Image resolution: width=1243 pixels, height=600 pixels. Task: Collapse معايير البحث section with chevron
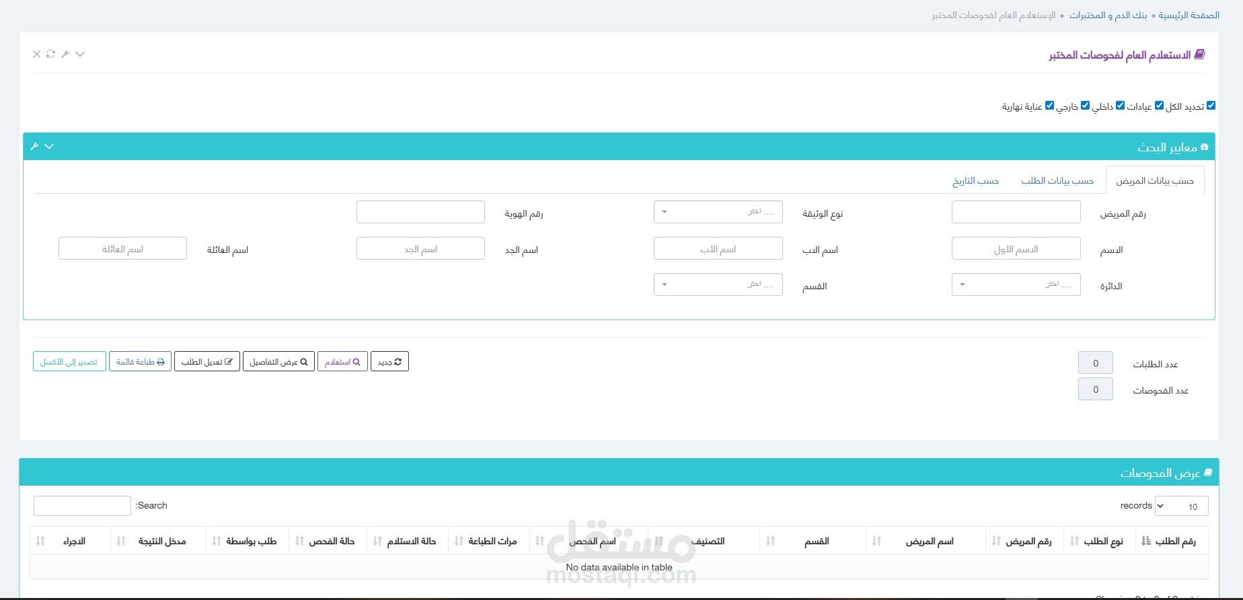click(49, 146)
